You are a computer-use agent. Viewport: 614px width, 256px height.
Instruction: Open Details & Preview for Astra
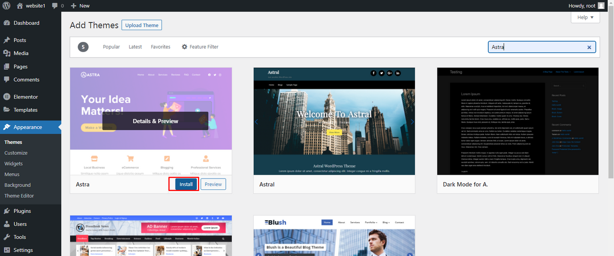[155, 121]
